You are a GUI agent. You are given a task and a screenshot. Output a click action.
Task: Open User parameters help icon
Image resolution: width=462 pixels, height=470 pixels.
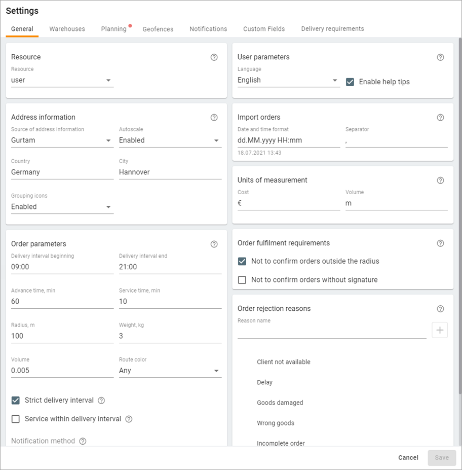click(x=440, y=57)
